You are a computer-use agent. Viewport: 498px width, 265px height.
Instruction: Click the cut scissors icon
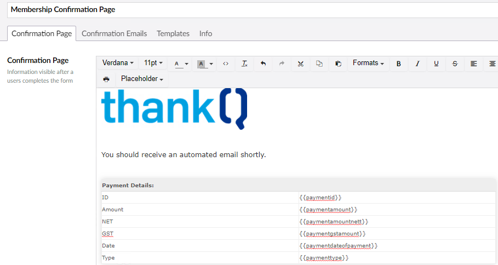tap(300, 64)
